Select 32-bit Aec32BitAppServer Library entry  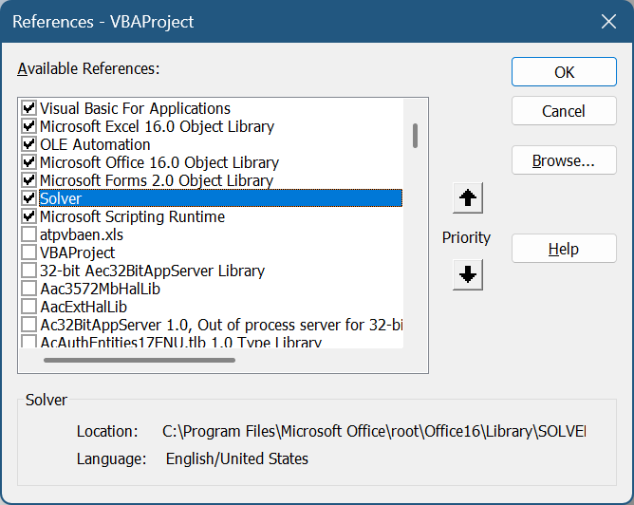coord(152,271)
